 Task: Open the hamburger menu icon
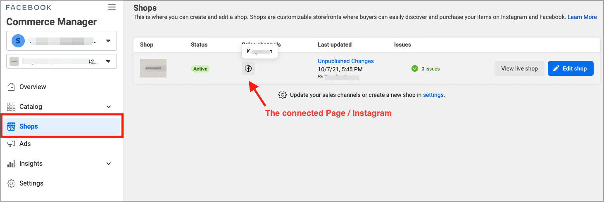(x=112, y=7)
